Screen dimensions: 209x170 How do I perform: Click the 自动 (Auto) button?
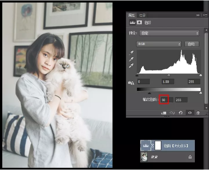click(x=192, y=44)
